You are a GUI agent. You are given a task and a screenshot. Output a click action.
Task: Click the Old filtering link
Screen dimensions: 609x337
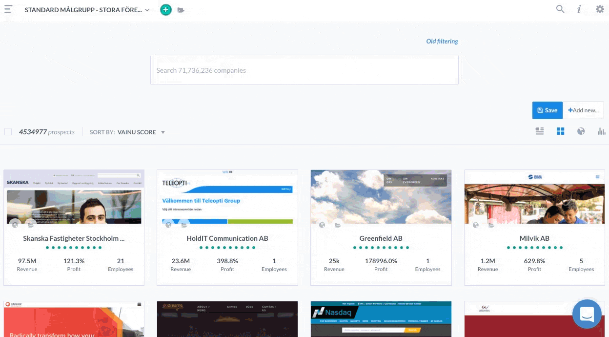(442, 42)
